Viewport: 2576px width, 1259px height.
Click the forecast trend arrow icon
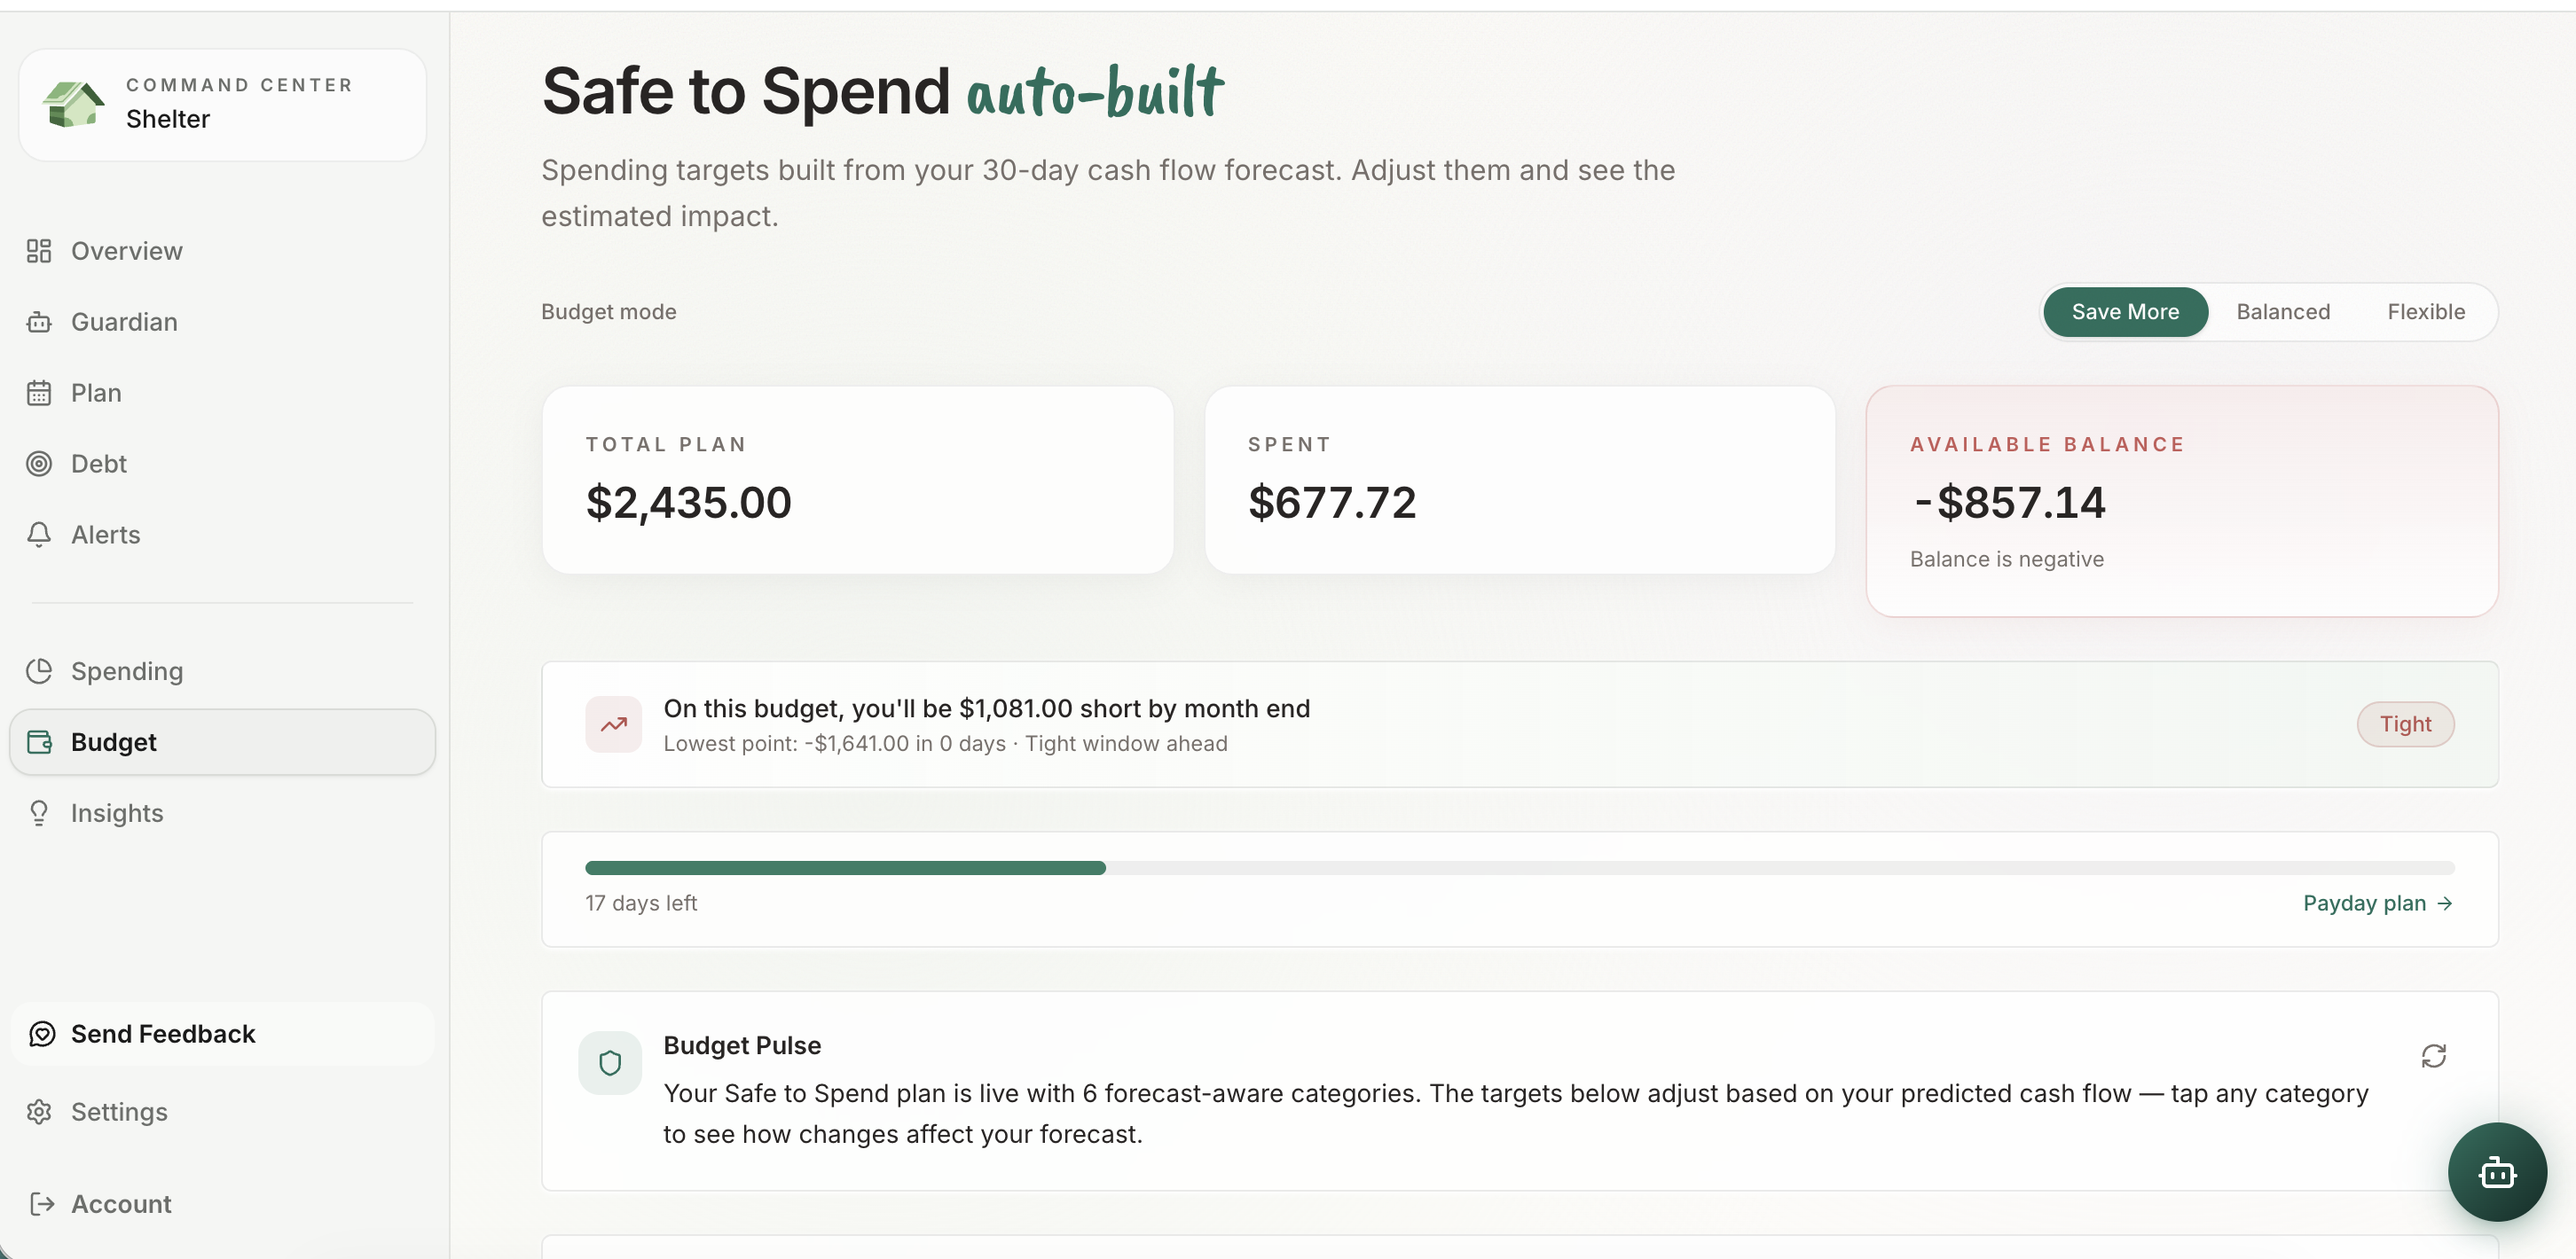click(613, 724)
